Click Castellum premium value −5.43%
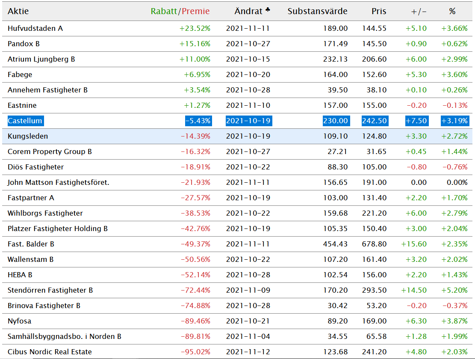This screenshot has width=475, height=359. click(x=198, y=121)
